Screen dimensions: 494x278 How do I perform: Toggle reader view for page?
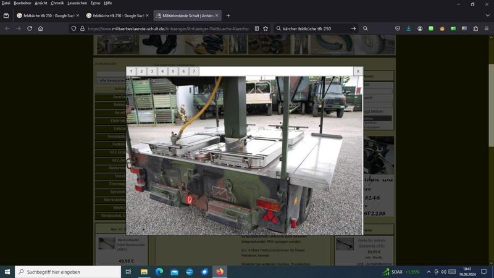257,28
